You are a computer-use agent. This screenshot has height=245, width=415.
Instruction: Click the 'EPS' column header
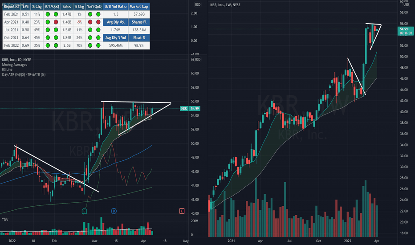click(x=26, y=7)
